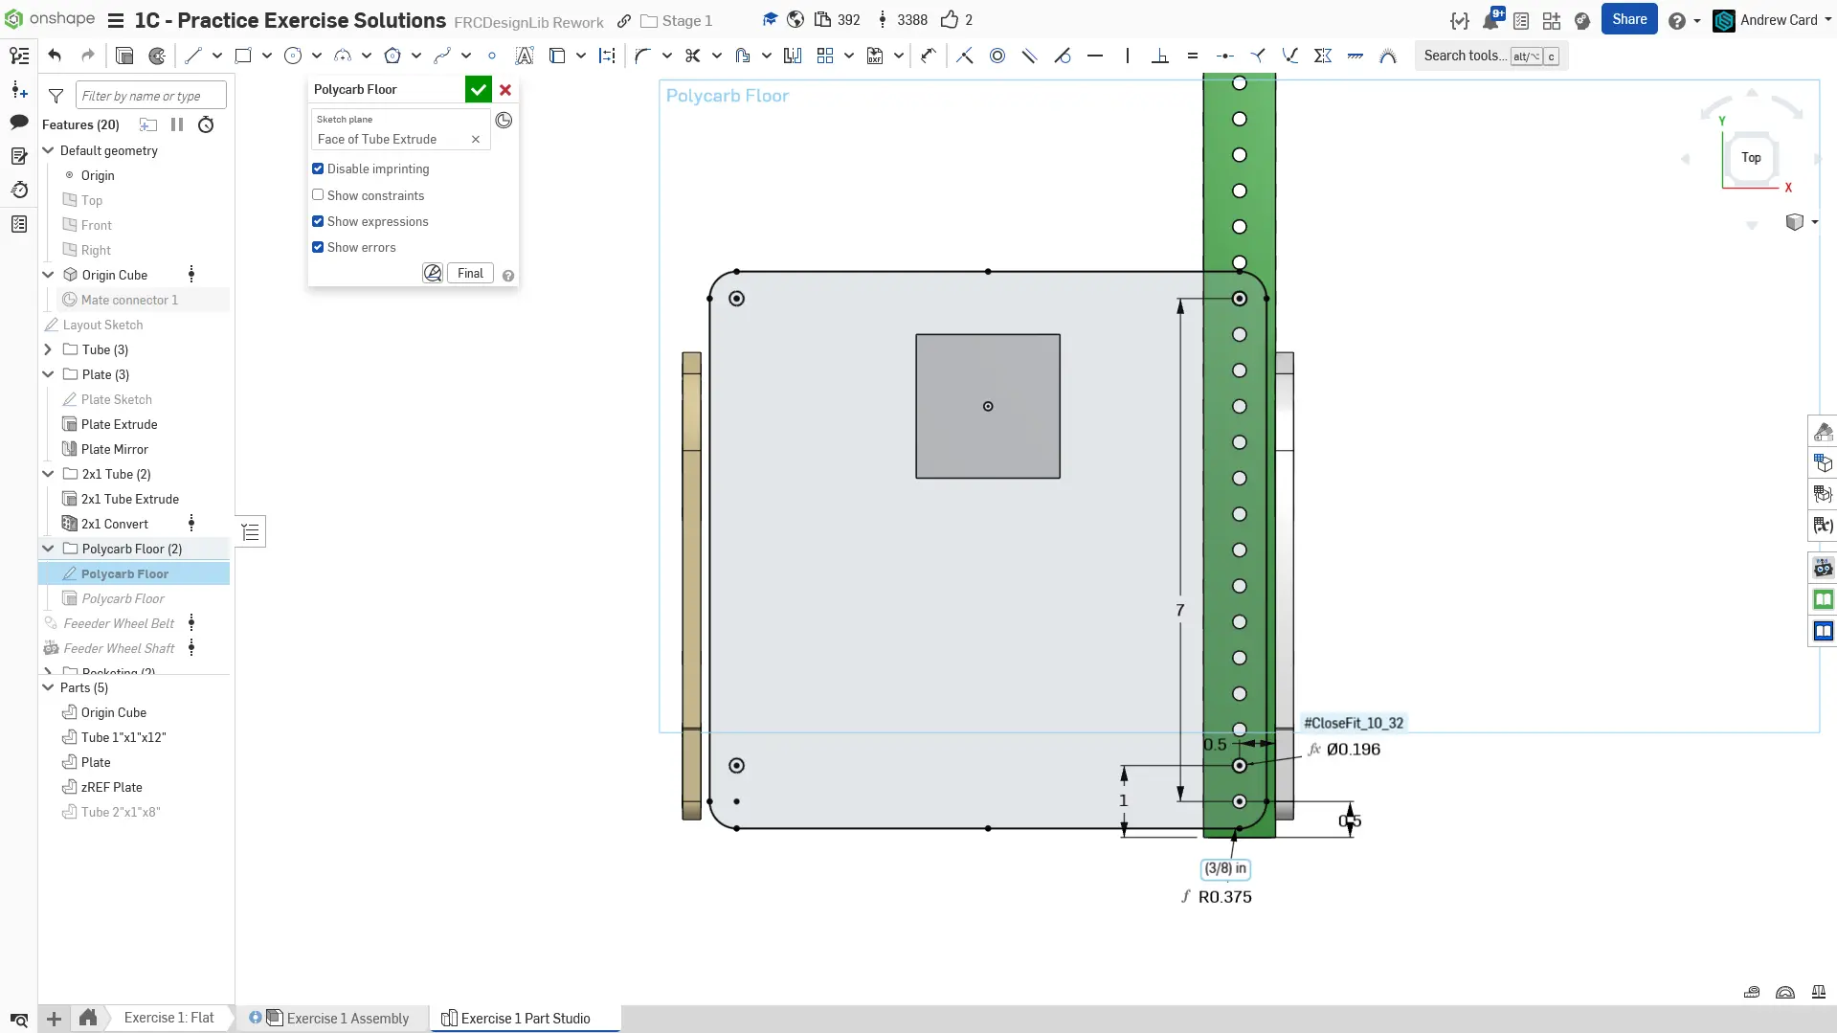Open the Exercise 1: Flat tab

pos(168,1018)
